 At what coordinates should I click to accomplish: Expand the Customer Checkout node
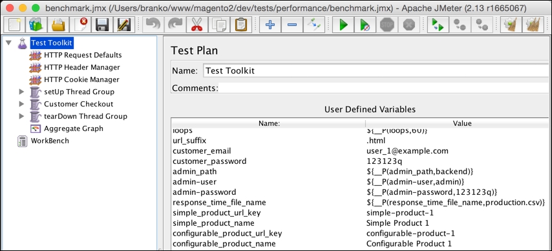pyautogui.click(x=21, y=104)
